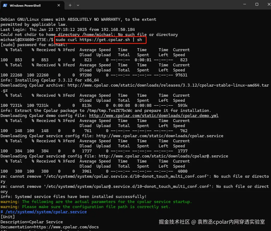Click 'Description=Cpolar Service' line
The image size is (271, 231).
pos(32,222)
